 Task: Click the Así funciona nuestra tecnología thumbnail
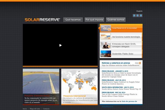[106, 37]
